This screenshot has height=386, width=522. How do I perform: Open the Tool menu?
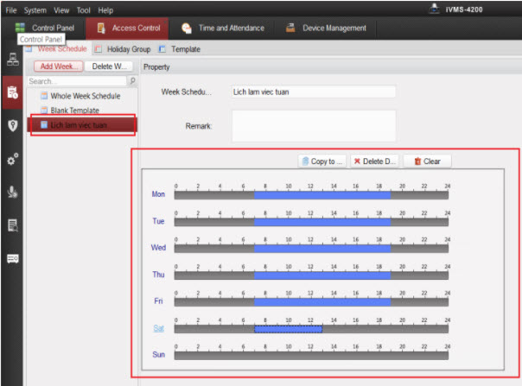coord(83,9)
